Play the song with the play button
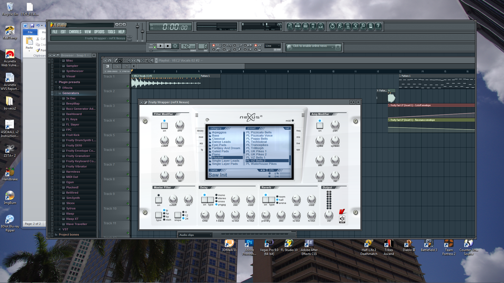Screen dimensions: 504x283 (160, 46)
